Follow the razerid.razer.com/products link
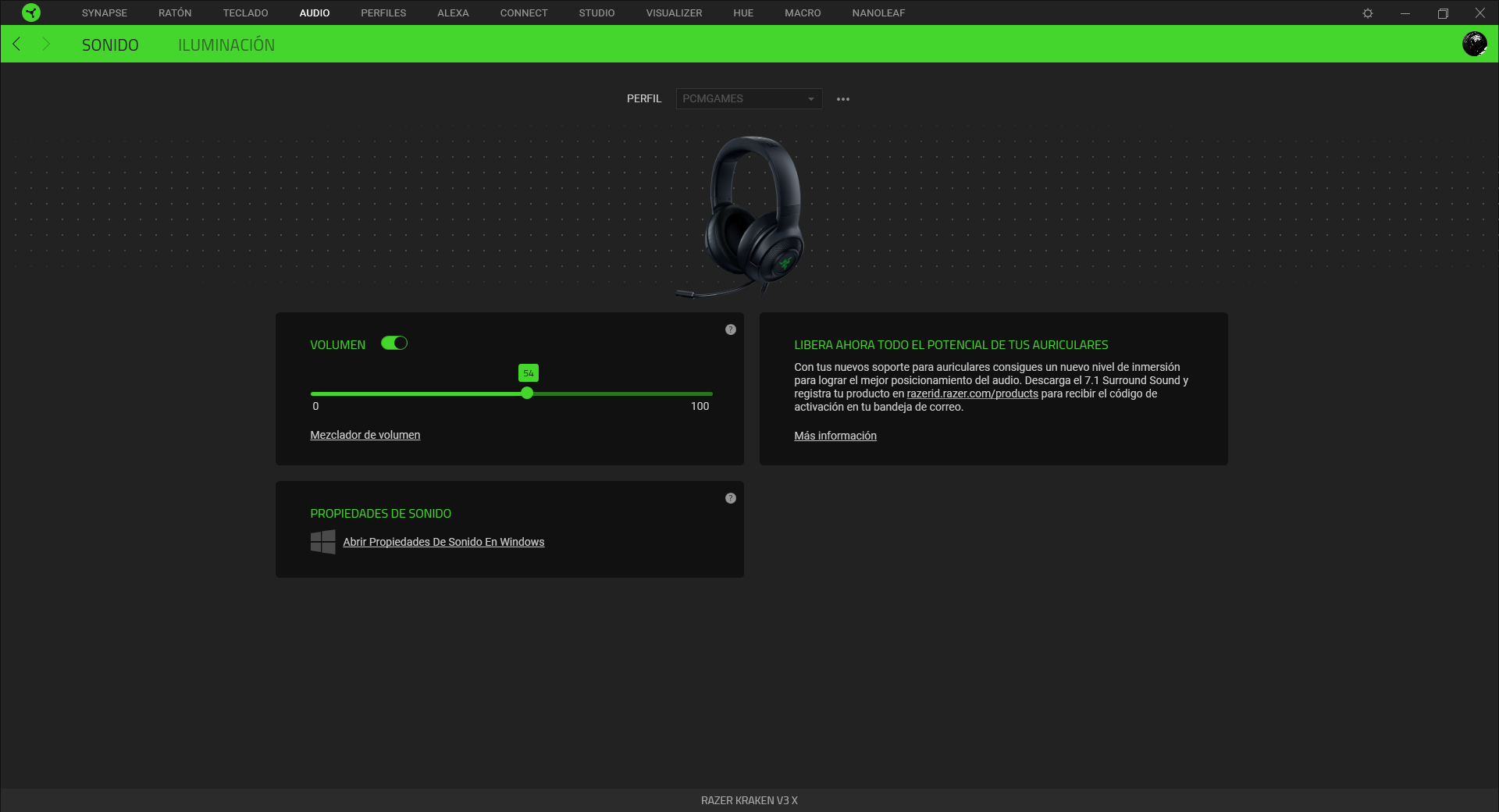This screenshot has height=812, width=1499. tap(972, 394)
